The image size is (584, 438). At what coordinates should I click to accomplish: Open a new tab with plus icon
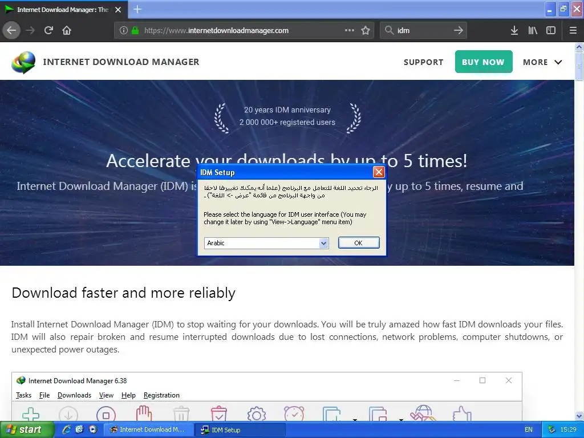pyautogui.click(x=137, y=9)
